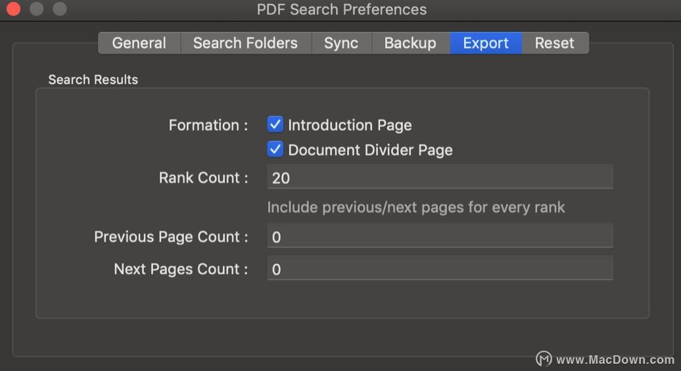681x371 pixels.
Task: Click the Document Divider Page label
Action: pyautogui.click(x=371, y=150)
